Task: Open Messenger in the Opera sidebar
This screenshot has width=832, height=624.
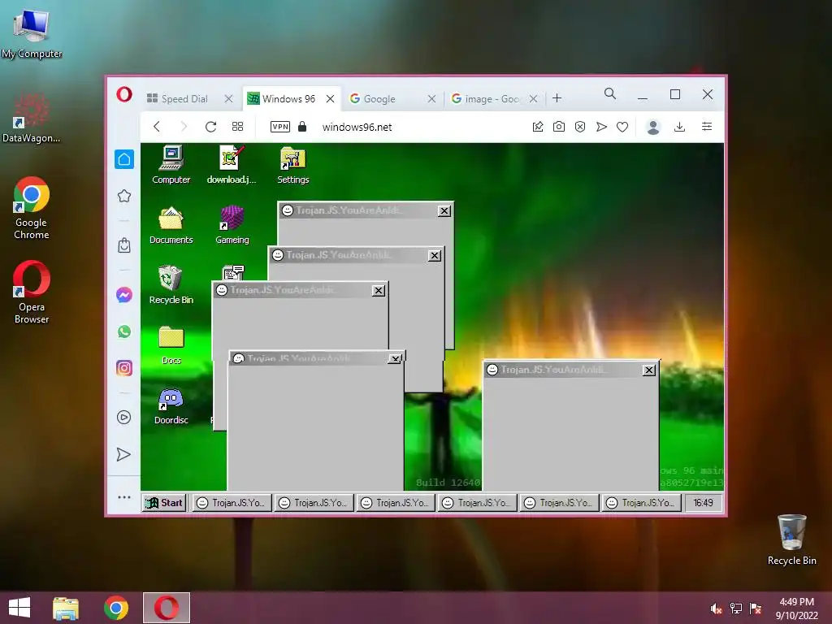Action: 124,294
